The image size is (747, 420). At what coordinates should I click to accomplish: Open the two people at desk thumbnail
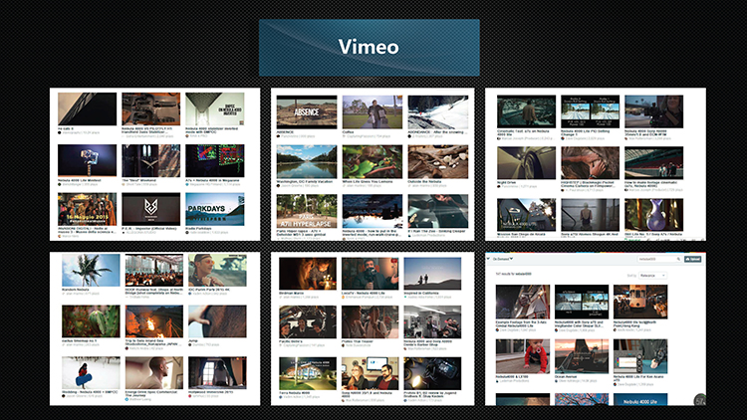click(370, 373)
